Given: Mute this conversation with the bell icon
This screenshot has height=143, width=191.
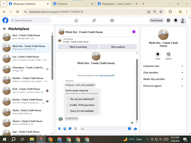Looking at the screenshot, I should coord(158,54).
